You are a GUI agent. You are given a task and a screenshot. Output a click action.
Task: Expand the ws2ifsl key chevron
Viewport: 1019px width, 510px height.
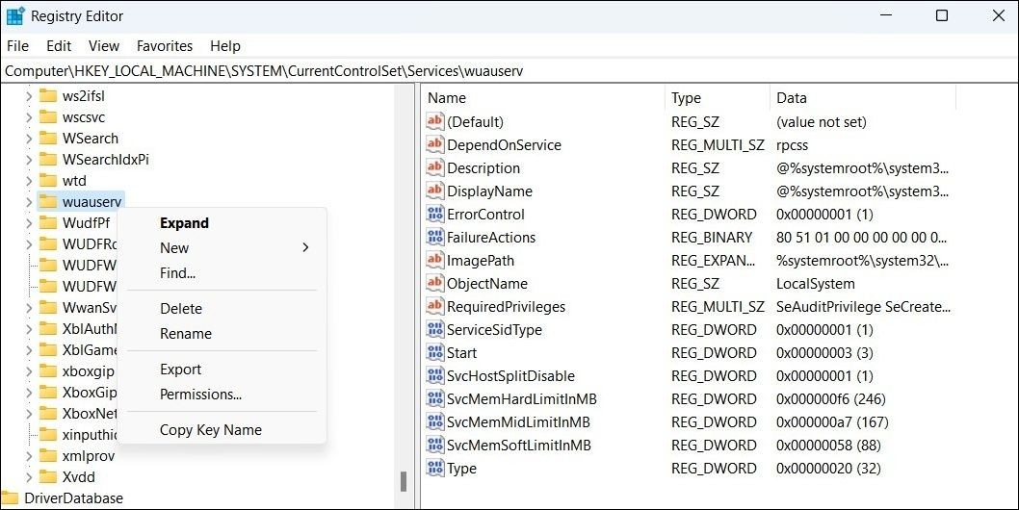point(29,96)
